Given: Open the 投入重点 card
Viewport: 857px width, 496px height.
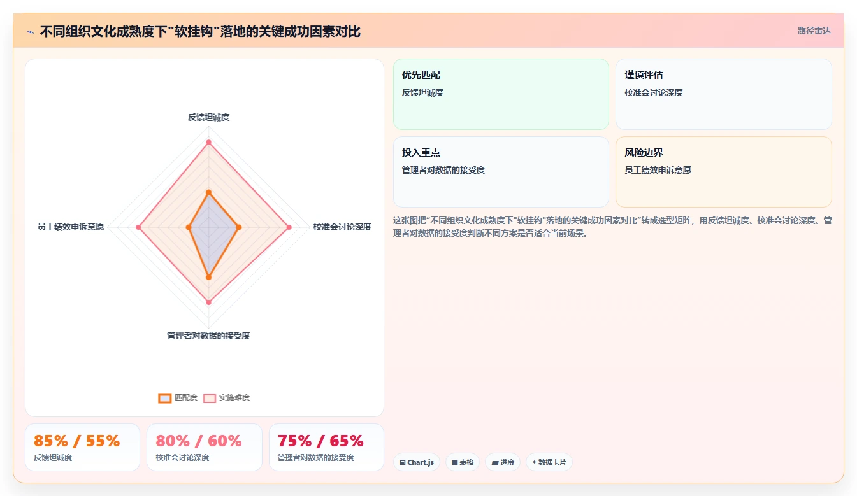Looking at the screenshot, I should tap(501, 172).
